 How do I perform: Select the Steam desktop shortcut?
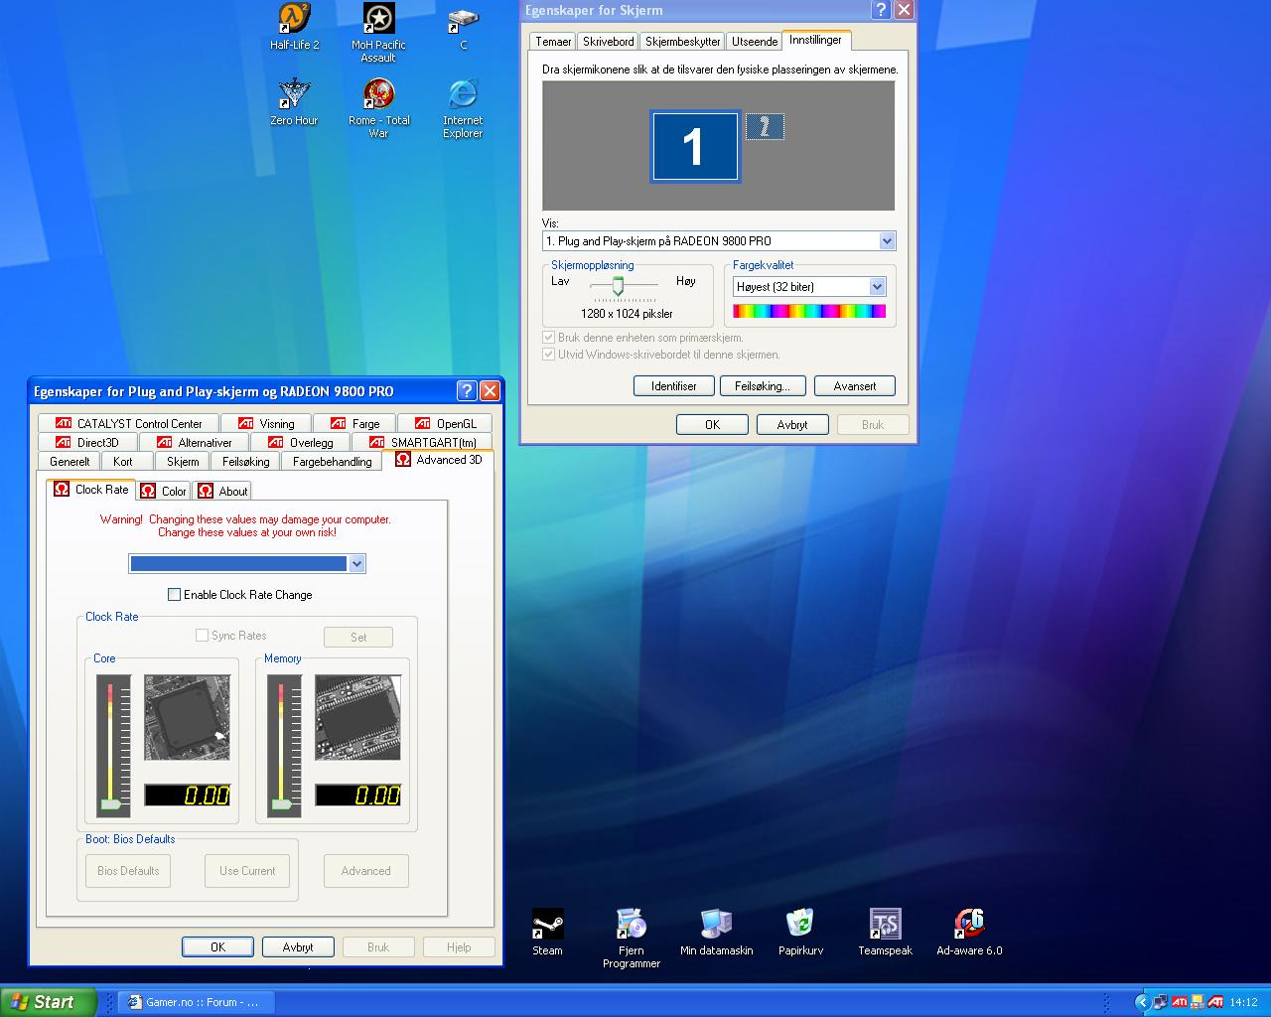(547, 932)
